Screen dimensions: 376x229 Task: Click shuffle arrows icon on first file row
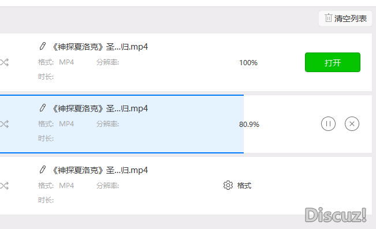[x=4, y=62]
